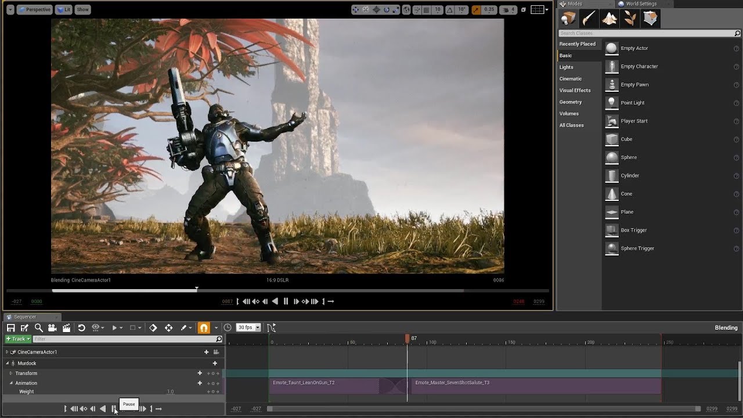Select the Paint mode brush icon
Screen dimensions: 743x418
click(589, 19)
